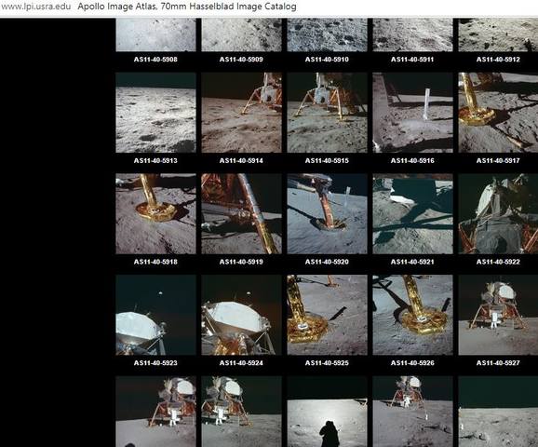Open footpad thumbnail AS11-40-5925
This screenshot has height=447, width=538.
pyautogui.click(x=327, y=315)
